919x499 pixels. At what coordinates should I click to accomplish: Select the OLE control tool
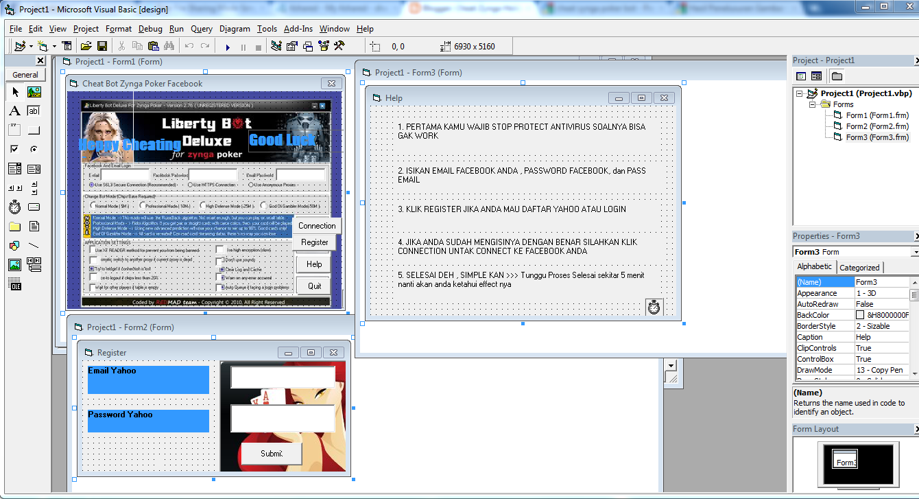[x=15, y=285]
